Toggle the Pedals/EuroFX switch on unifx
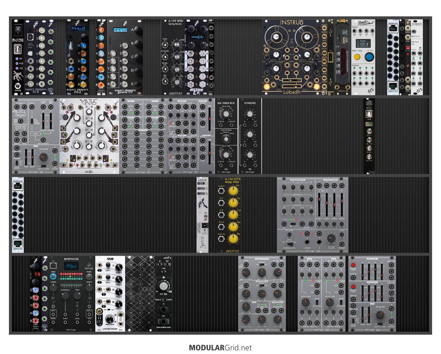 tap(164, 300)
